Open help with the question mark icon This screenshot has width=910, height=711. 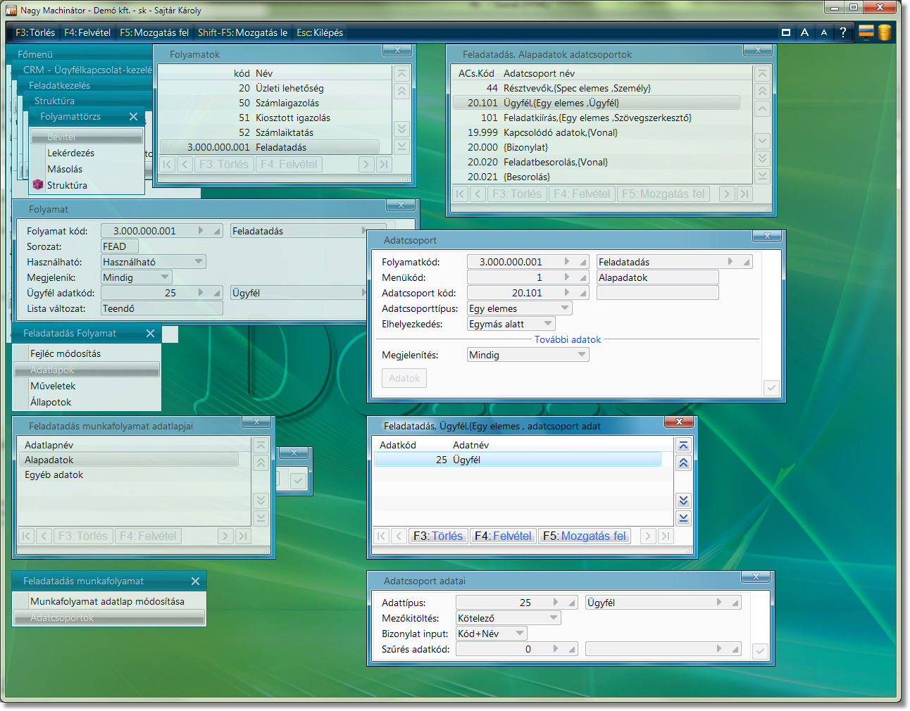point(842,32)
